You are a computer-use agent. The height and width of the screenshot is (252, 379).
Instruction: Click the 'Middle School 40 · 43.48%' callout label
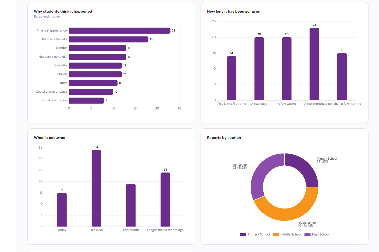pyautogui.click(x=307, y=224)
